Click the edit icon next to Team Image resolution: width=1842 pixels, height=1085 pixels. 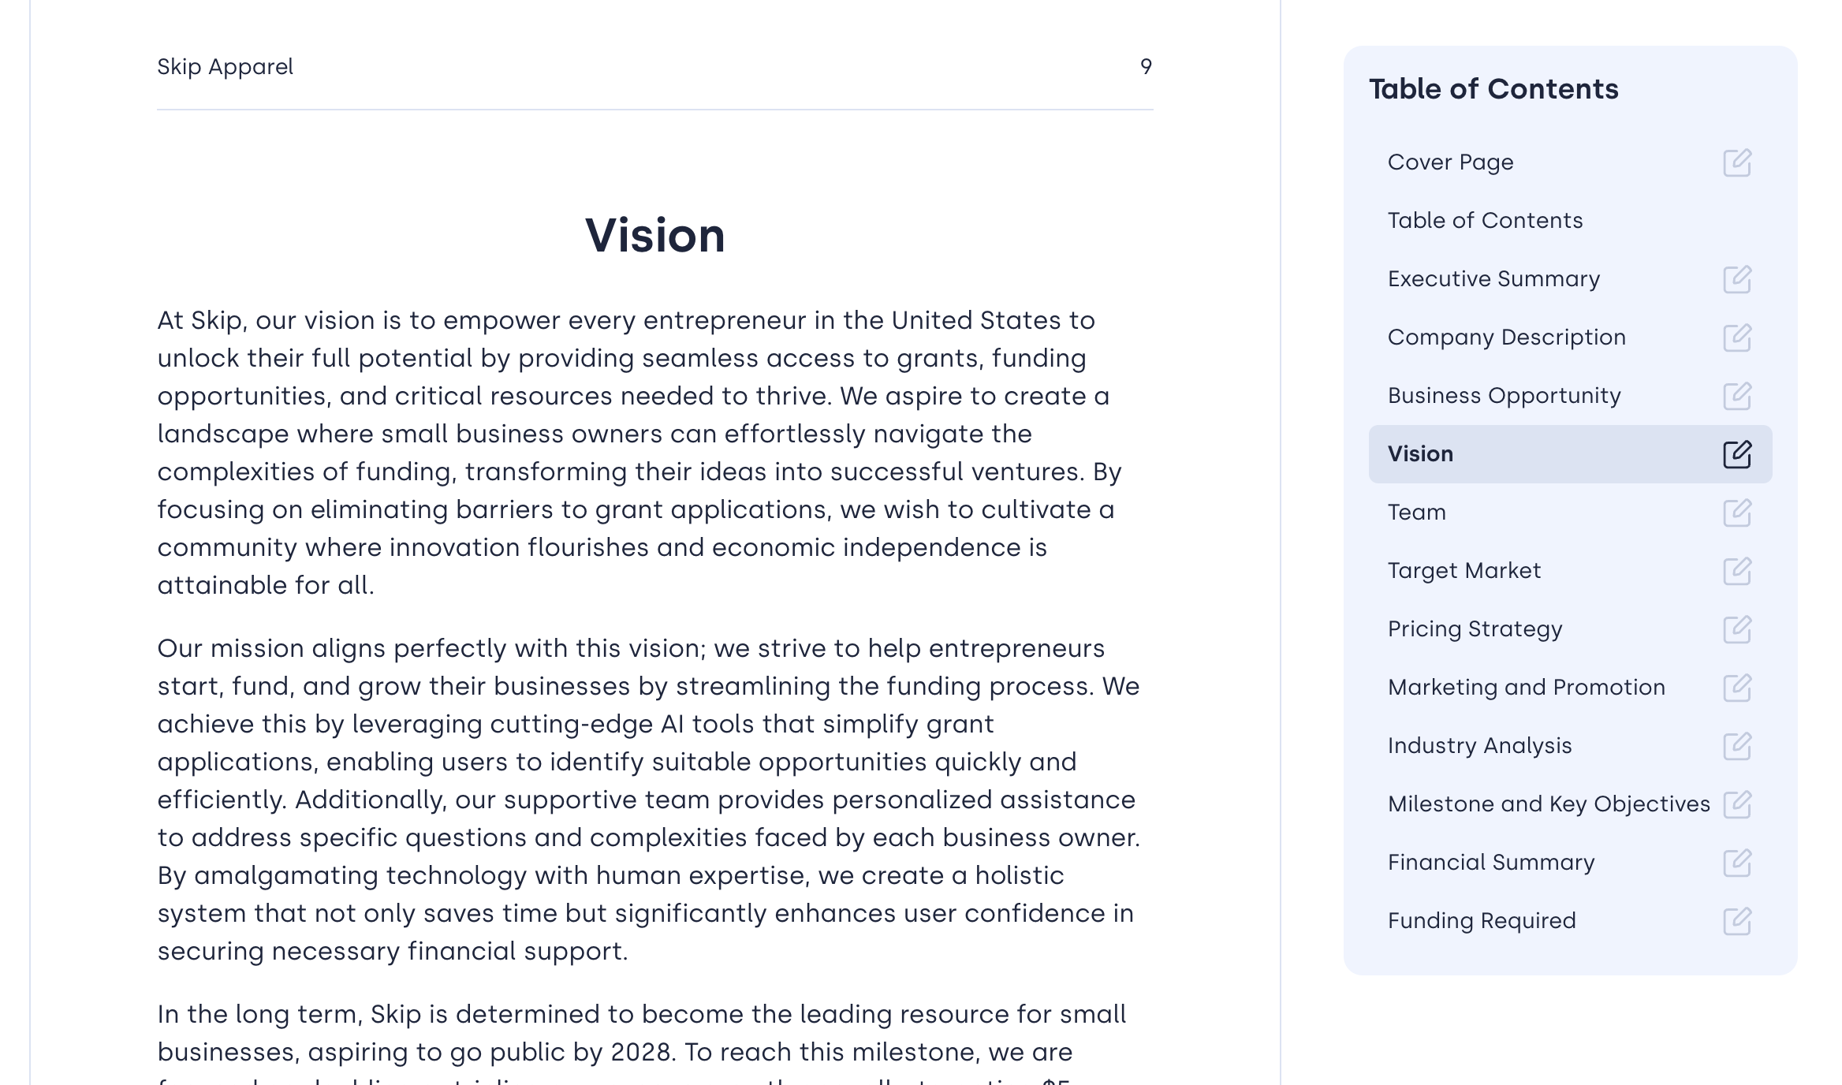tap(1737, 513)
